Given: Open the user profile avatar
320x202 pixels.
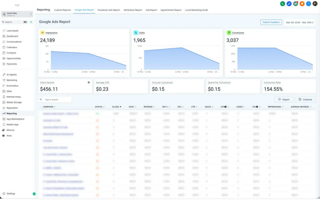Looking at the screenshot, I should pyautogui.click(x=315, y=4).
